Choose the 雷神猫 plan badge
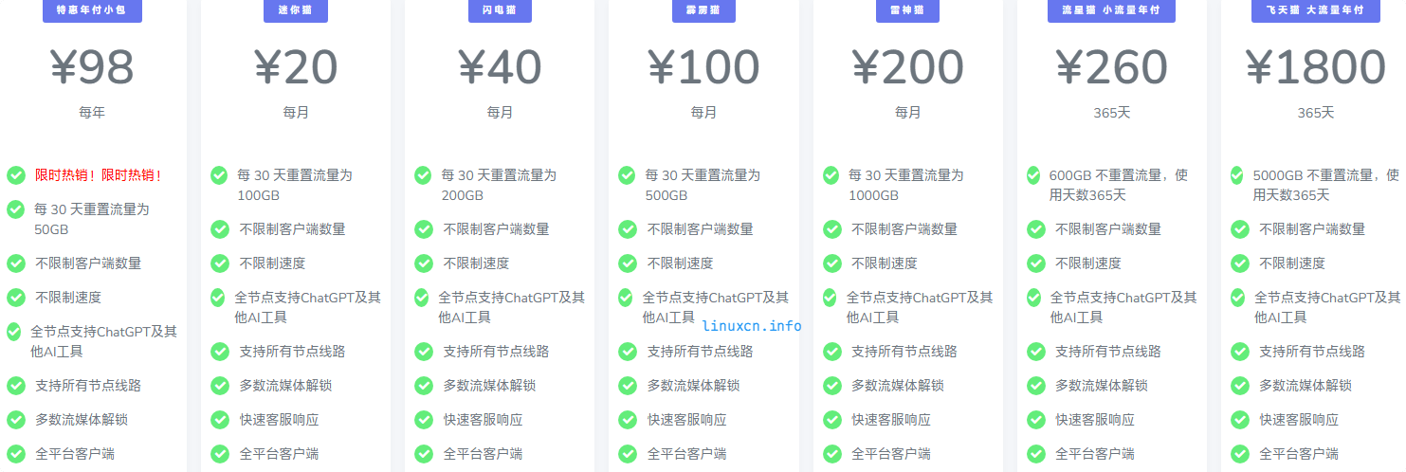This screenshot has height=472, width=1406. click(x=907, y=10)
